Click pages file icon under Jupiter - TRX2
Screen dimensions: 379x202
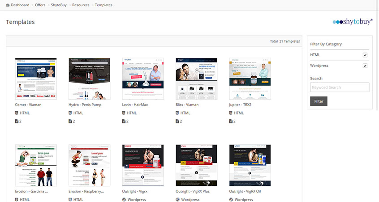(231, 121)
